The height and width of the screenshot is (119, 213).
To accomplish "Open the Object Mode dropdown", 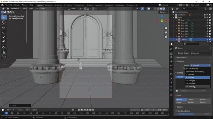I will tap(14, 9).
